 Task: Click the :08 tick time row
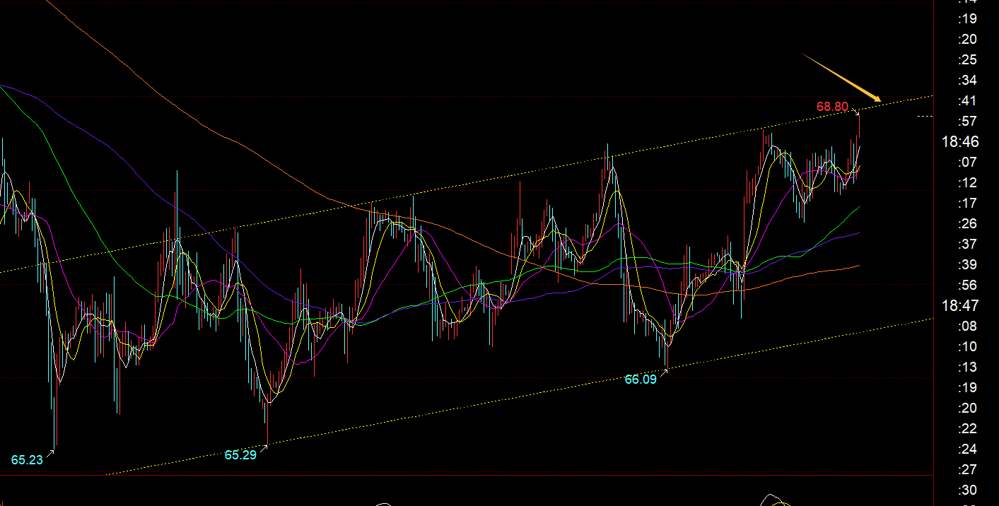pos(966,326)
